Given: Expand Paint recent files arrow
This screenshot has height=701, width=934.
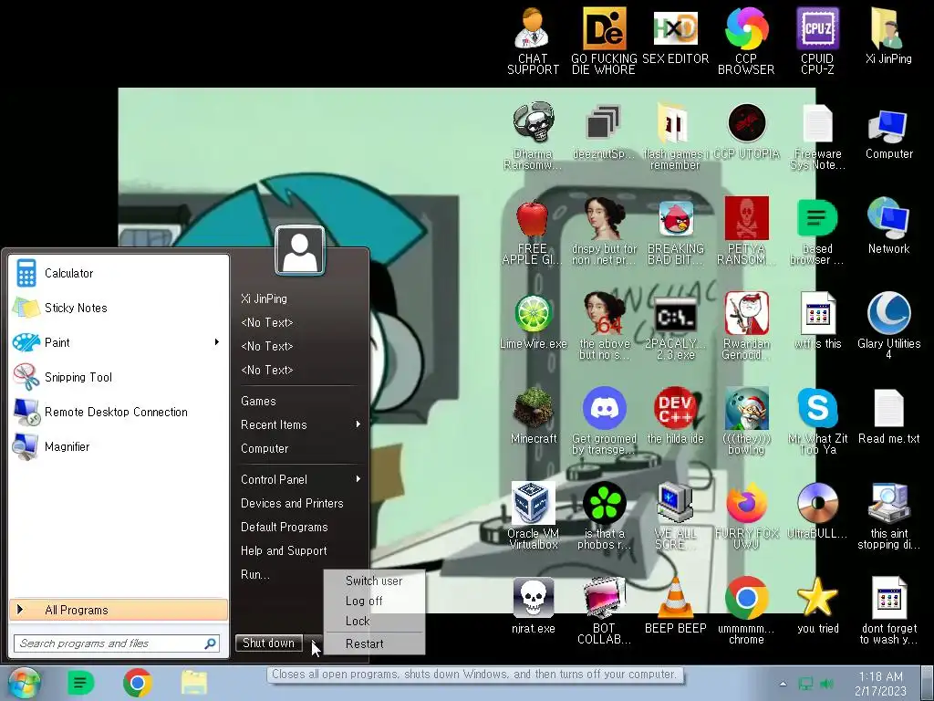Looking at the screenshot, I should (x=217, y=342).
